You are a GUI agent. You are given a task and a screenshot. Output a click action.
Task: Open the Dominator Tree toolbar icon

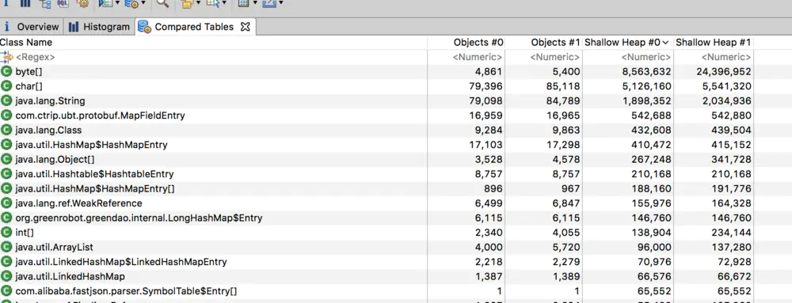(x=45, y=3)
